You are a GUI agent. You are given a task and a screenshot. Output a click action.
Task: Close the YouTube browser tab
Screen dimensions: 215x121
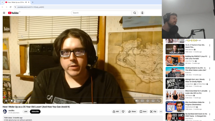tap(29, 2)
